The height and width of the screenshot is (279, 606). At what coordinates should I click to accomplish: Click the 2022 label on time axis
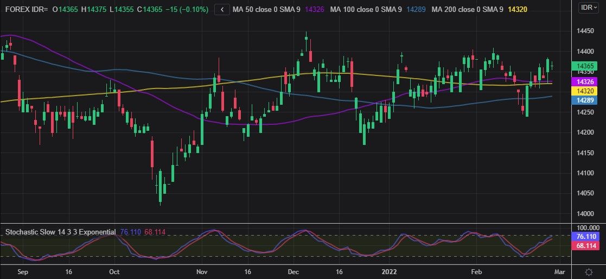[x=389, y=271]
